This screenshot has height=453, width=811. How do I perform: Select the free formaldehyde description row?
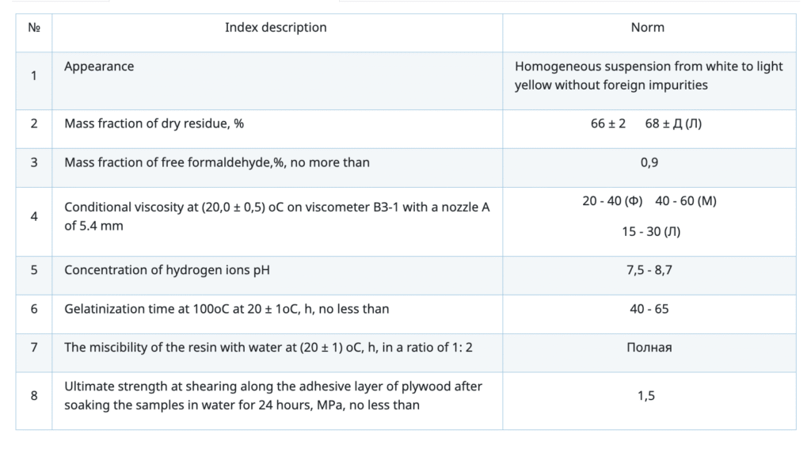[x=217, y=162]
